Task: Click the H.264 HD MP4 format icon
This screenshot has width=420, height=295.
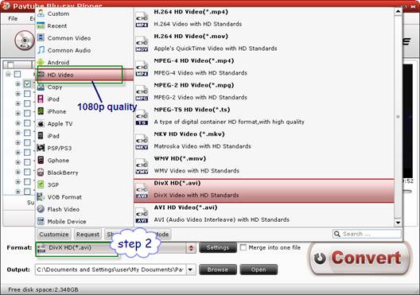Action: pyautogui.click(x=142, y=19)
